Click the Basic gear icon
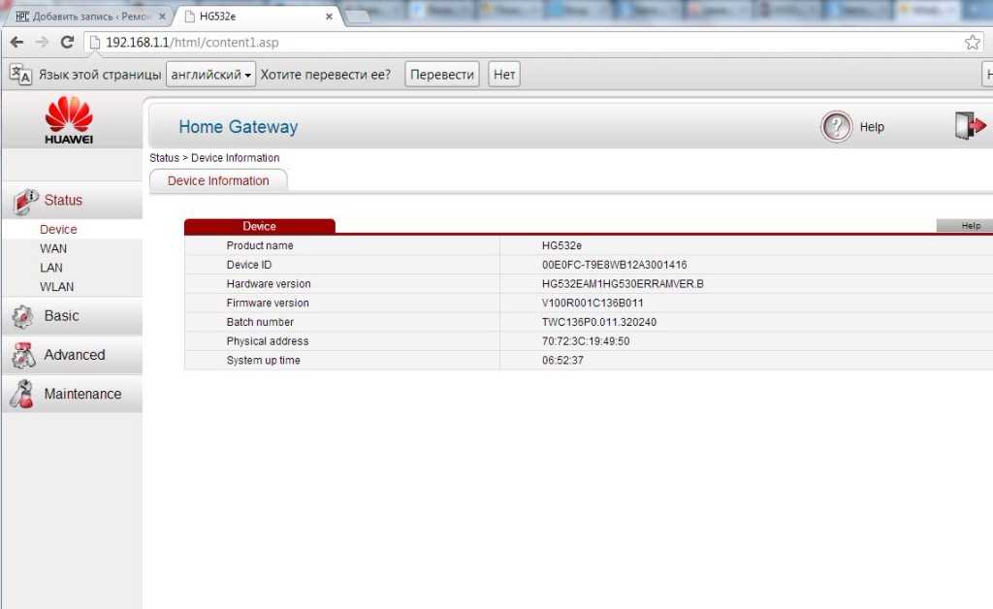 point(23,316)
